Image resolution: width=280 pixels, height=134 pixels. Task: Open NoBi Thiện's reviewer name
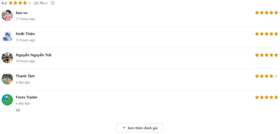(x=25, y=34)
